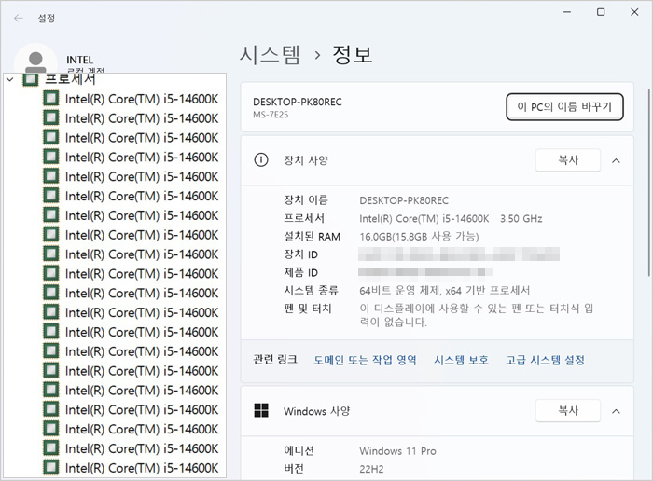Collapse the Windows 사양 section chevron
The image size is (653, 481).
click(616, 411)
